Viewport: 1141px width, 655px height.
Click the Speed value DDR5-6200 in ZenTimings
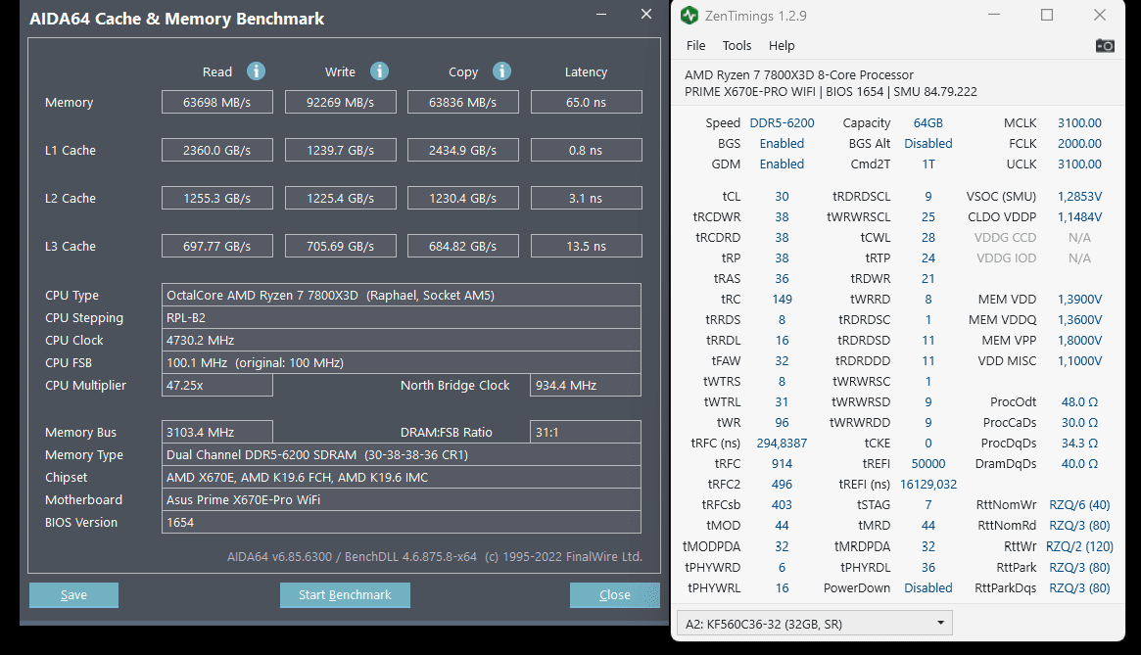click(783, 123)
